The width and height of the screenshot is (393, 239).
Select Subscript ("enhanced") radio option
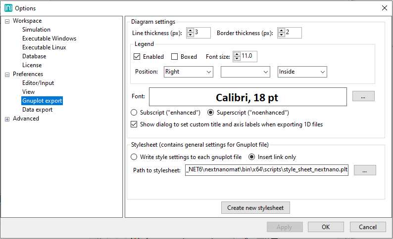tap(134, 113)
